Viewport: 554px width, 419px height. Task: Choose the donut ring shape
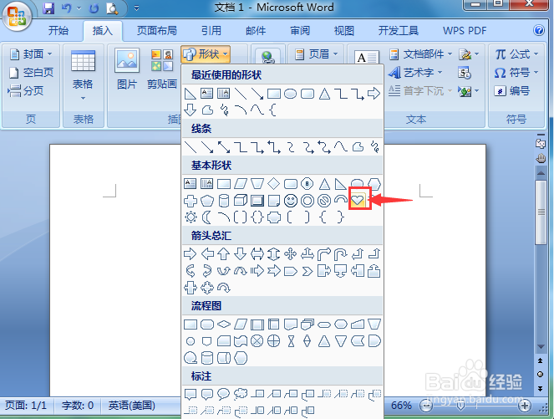coord(307,201)
